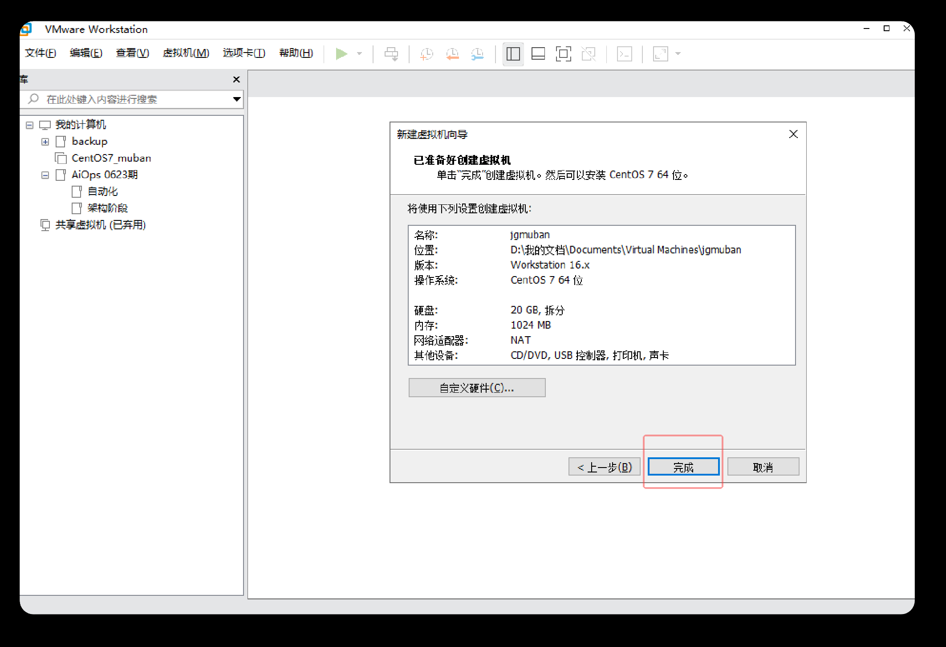The width and height of the screenshot is (946, 647).
Task: Click the 取消 button
Action: tap(763, 467)
